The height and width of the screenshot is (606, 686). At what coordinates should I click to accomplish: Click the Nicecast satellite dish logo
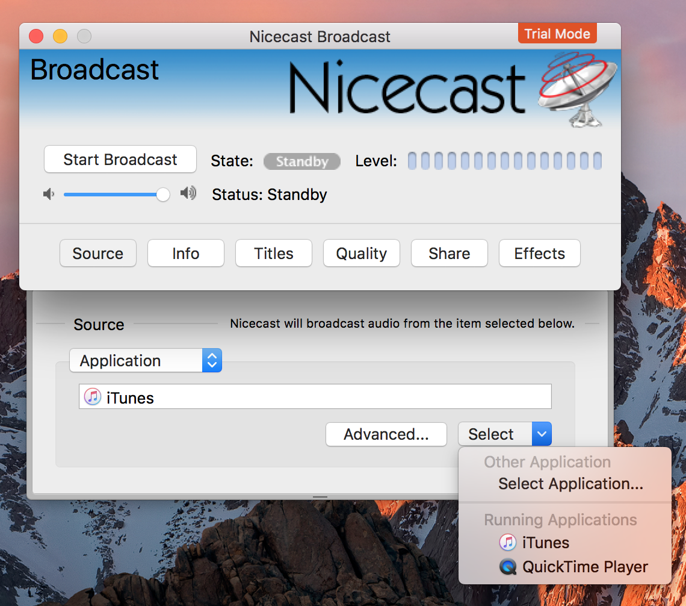578,89
